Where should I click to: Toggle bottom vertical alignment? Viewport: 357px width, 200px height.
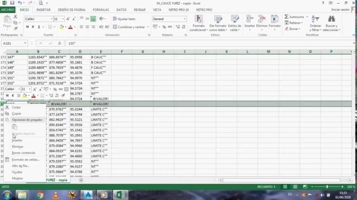(x=93, y=19)
